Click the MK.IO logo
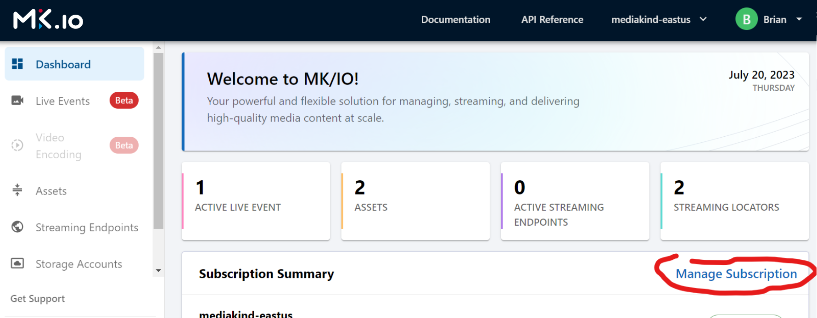 pyautogui.click(x=48, y=20)
